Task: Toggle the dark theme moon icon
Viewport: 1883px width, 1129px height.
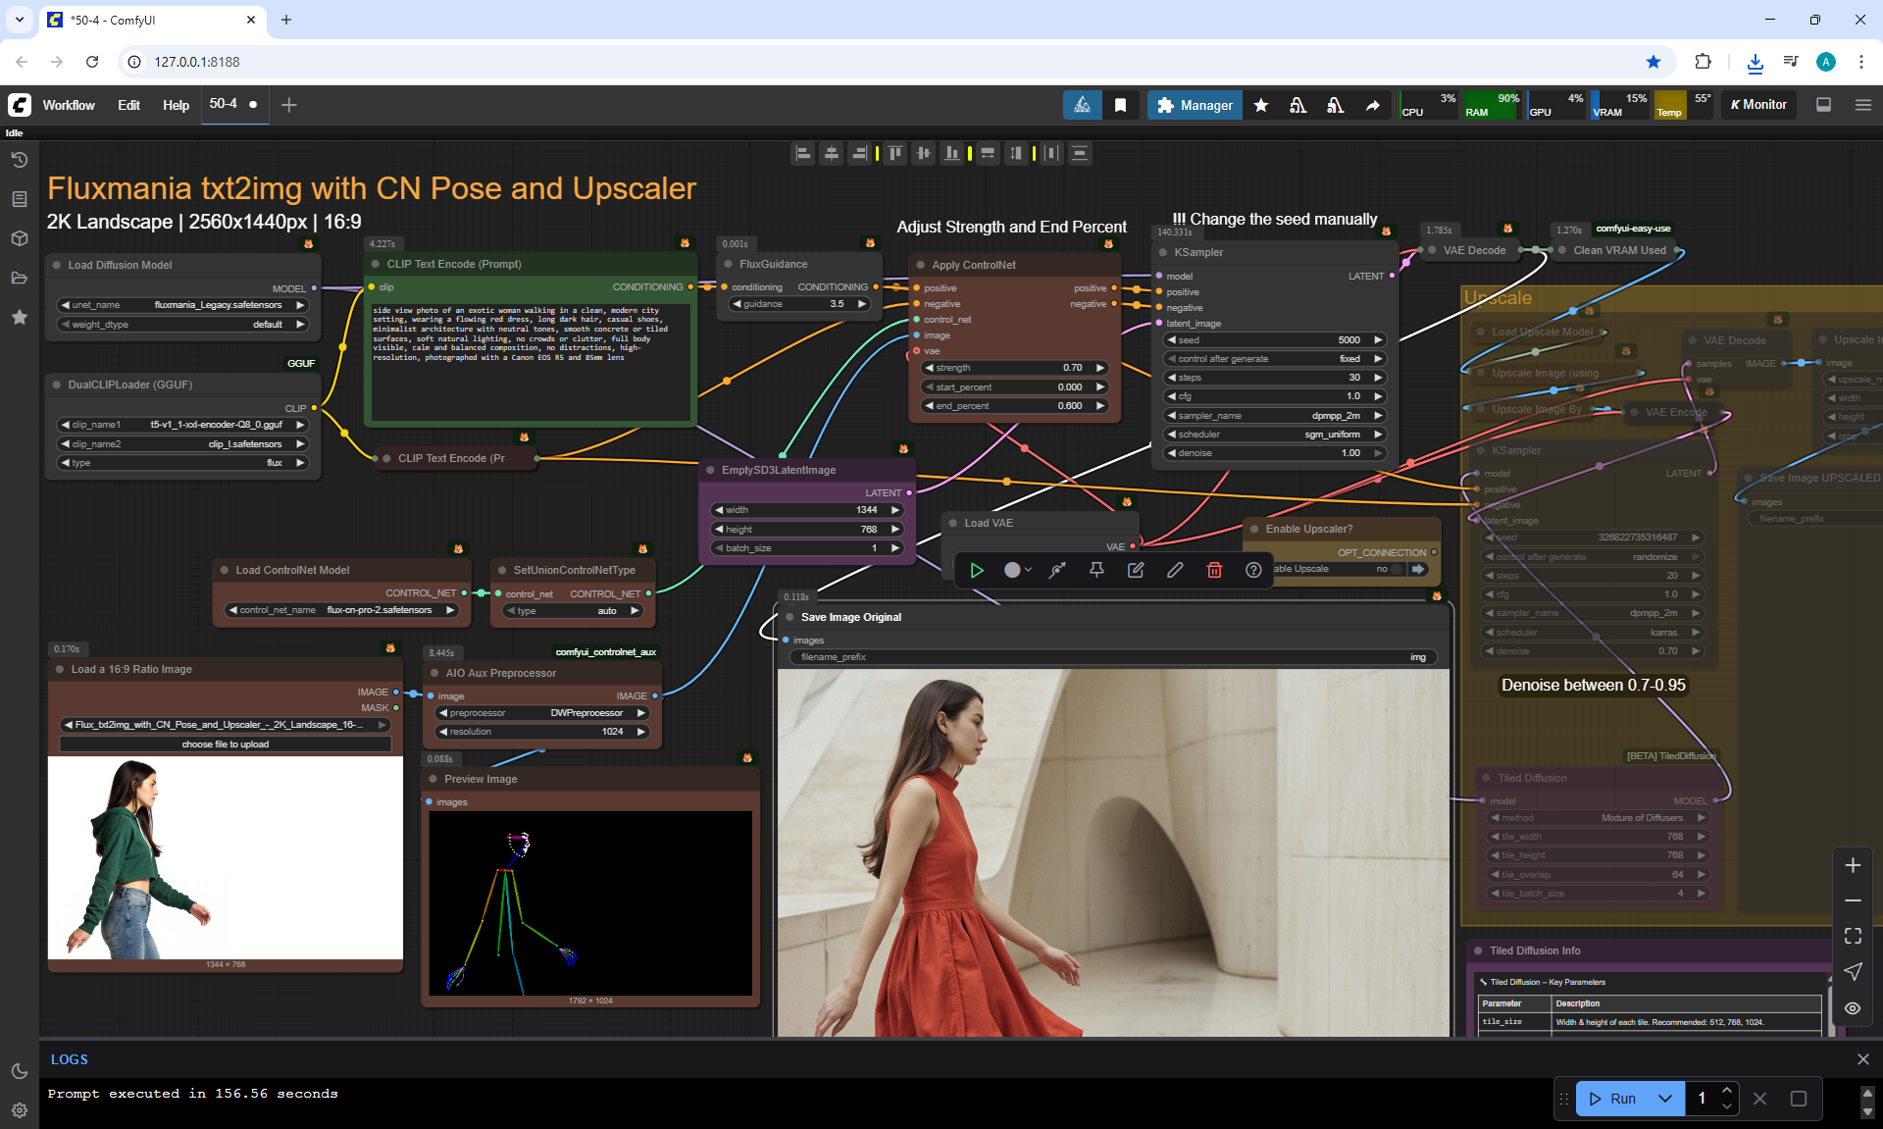Action: pyautogui.click(x=19, y=1071)
